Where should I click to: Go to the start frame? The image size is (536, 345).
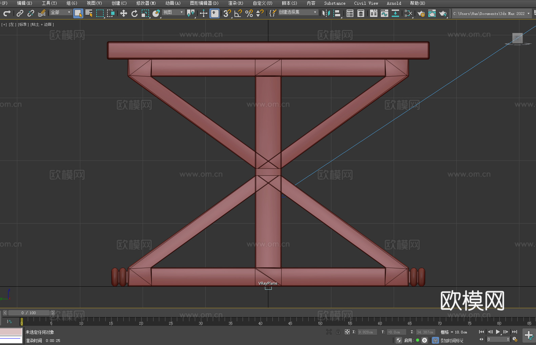481,332
